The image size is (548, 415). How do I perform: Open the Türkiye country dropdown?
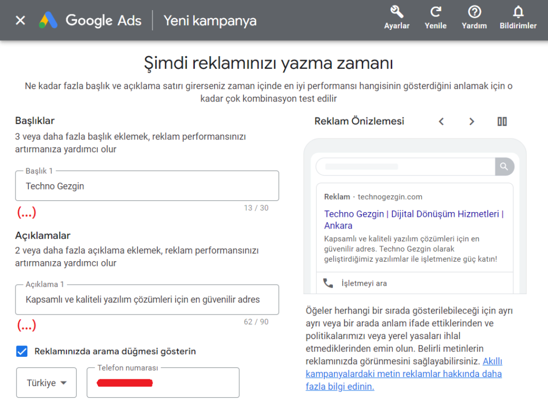[x=46, y=382]
